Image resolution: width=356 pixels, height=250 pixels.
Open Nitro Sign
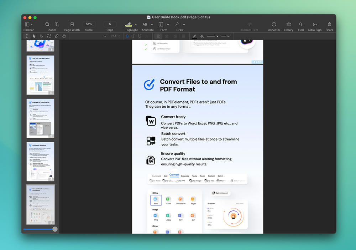pyautogui.click(x=315, y=24)
